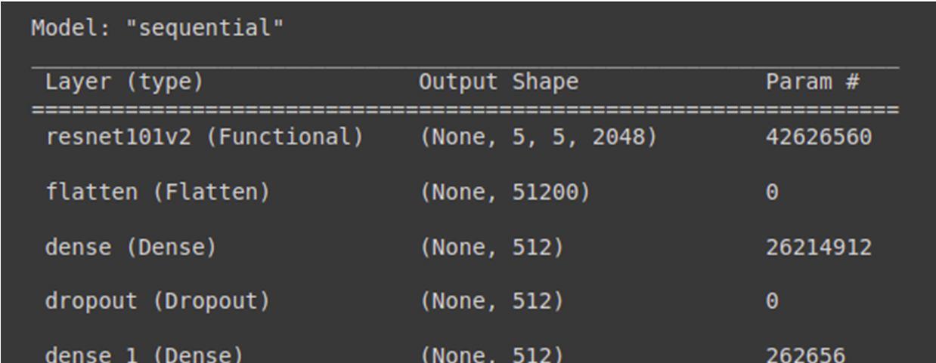Click the dense_1 (Dense) layer name
936x363 pixels.
click(x=130, y=353)
